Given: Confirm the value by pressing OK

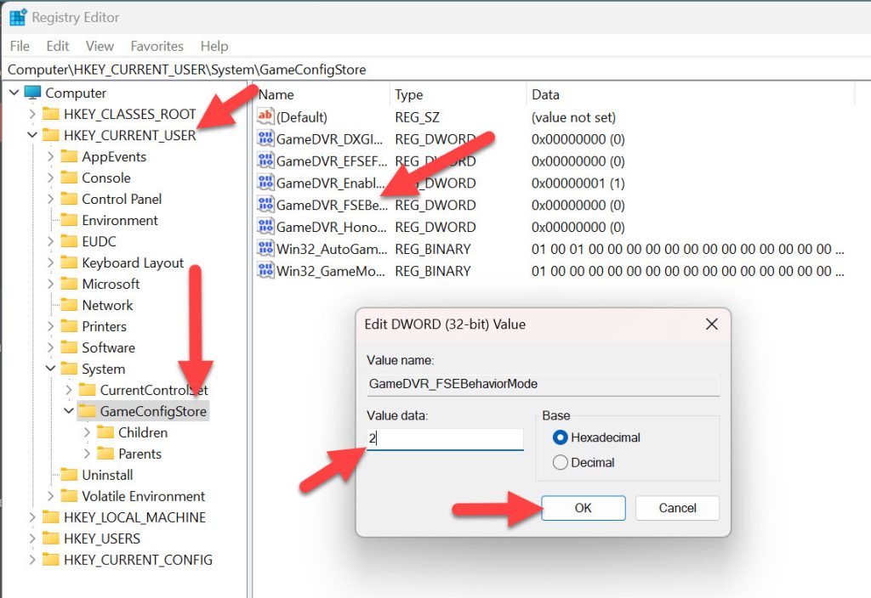Looking at the screenshot, I should (x=584, y=508).
